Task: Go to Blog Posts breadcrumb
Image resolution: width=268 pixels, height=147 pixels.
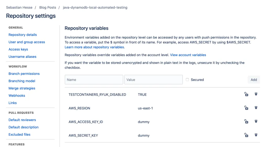Action: point(48,8)
